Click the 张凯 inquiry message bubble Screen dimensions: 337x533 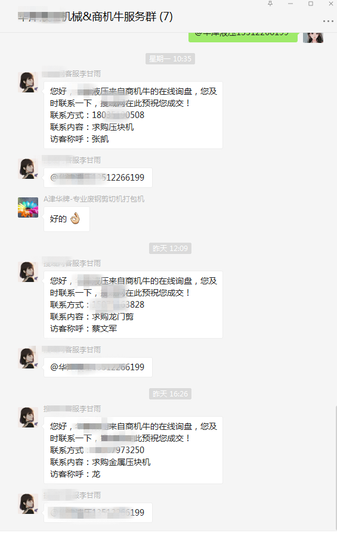133,115
